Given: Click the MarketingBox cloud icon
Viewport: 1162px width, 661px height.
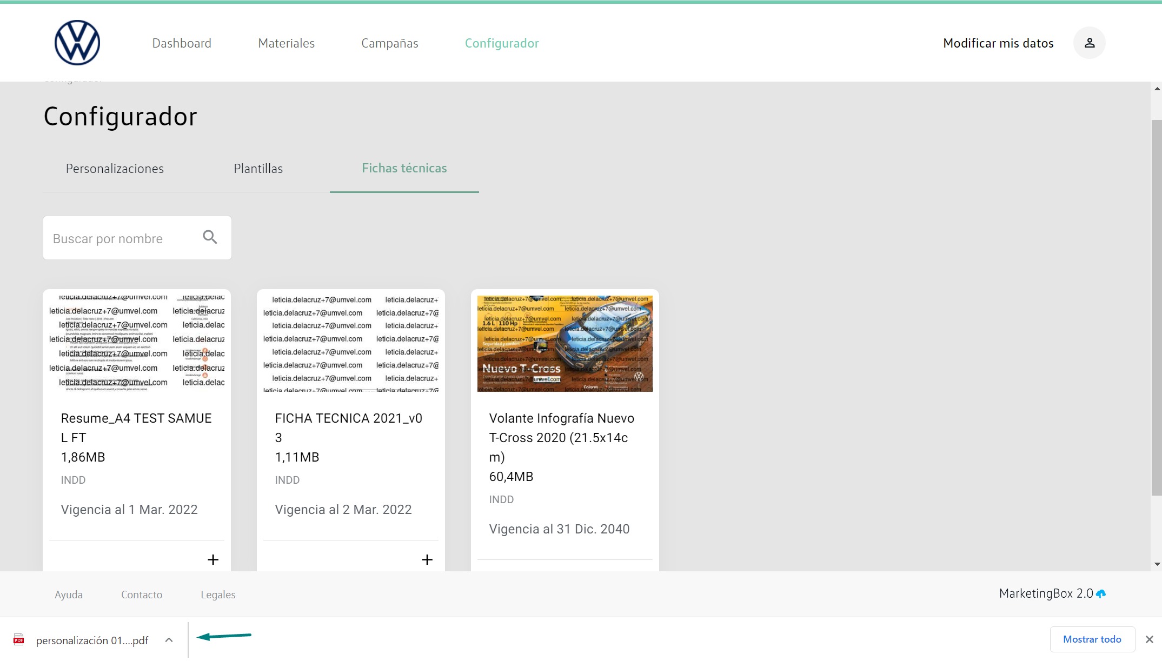Looking at the screenshot, I should pyautogui.click(x=1101, y=594).
